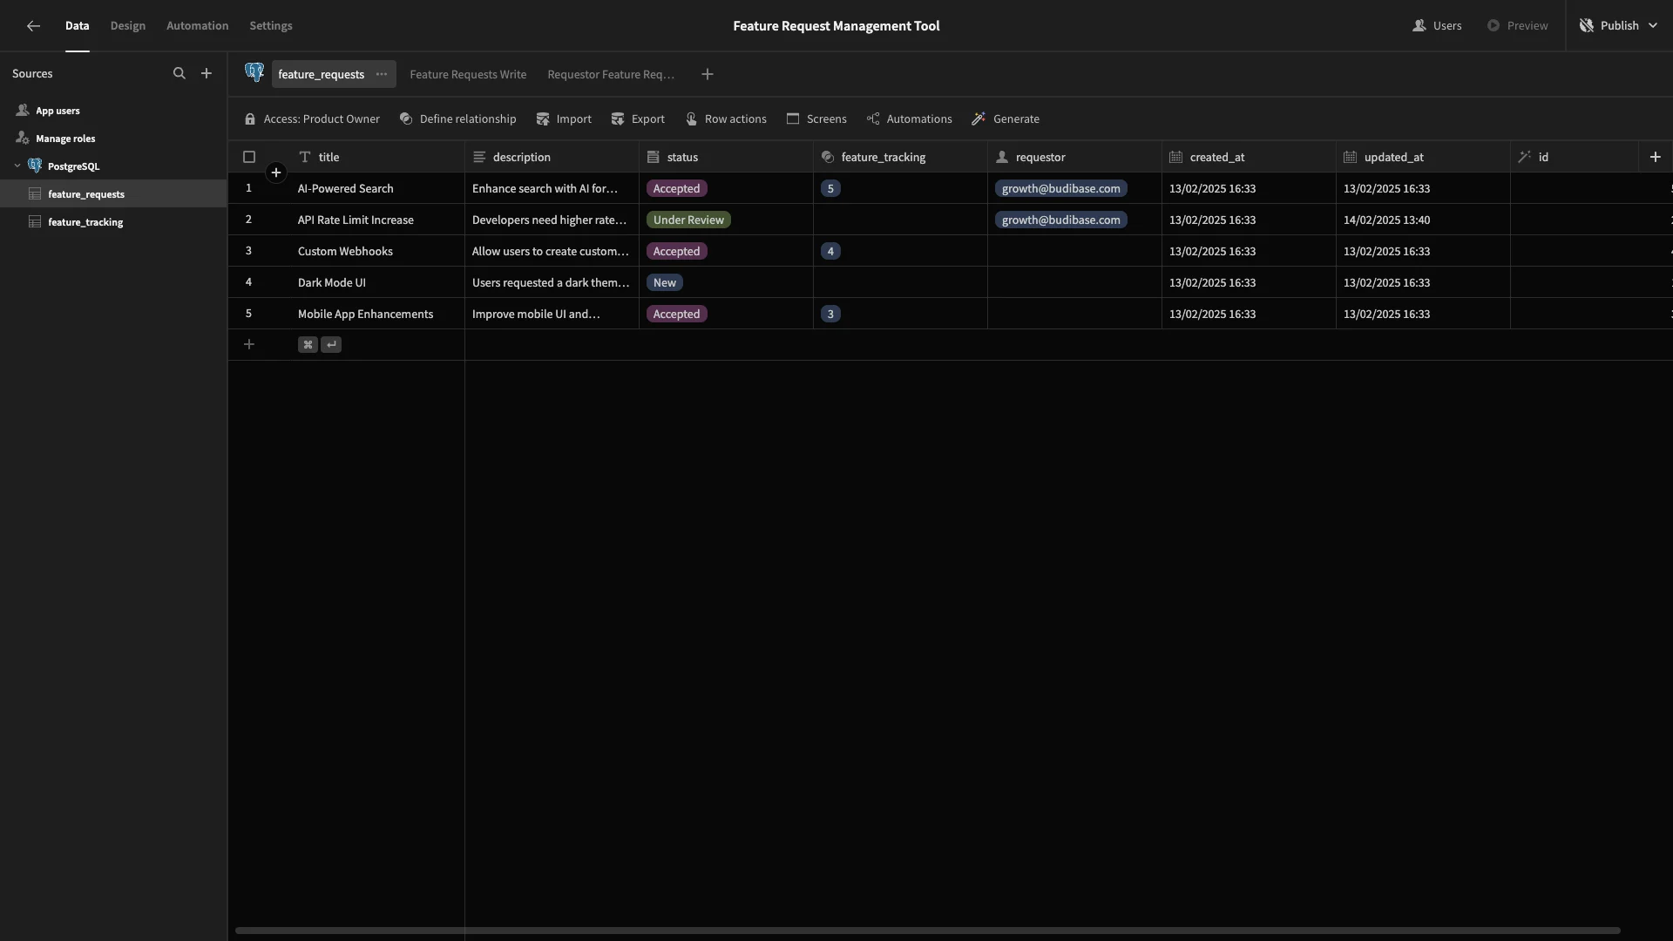Click the Export button
The image size is (1673, 941).
[x=638, y=119]
